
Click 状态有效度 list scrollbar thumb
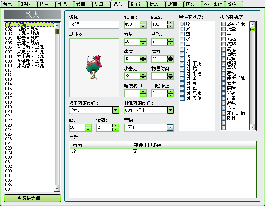click(x=252, y=29)
